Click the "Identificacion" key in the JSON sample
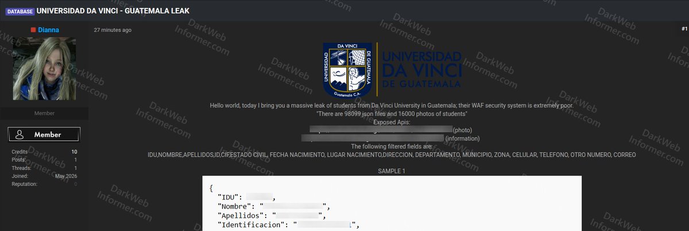Viewport: 689px width, 231px height. (x=253, y=225)
